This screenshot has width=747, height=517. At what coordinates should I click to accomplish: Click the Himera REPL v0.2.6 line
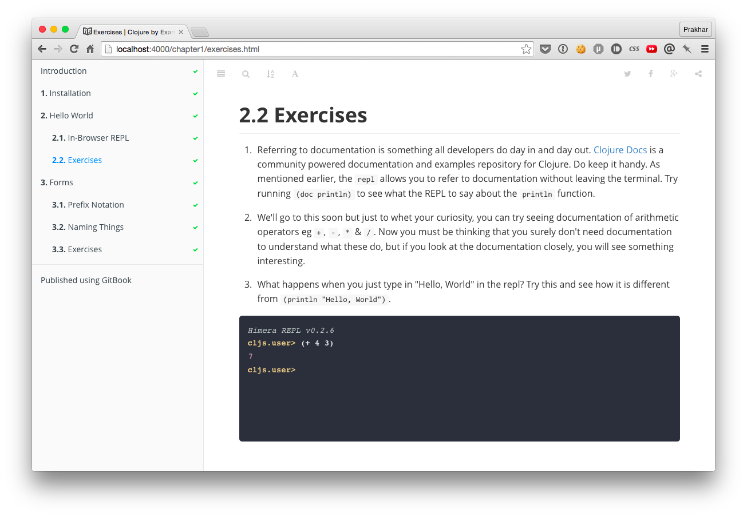tap(291, 331)
